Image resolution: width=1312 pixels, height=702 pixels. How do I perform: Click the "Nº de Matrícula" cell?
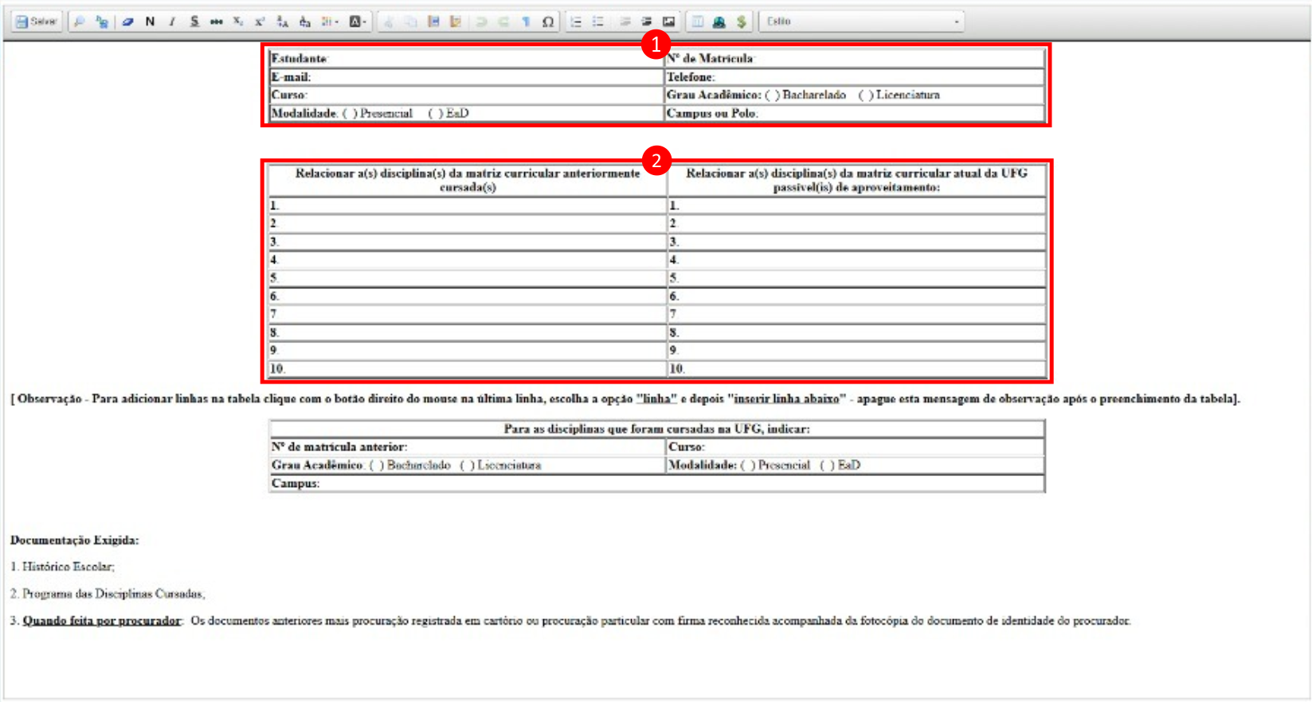(x=855, y=58)
